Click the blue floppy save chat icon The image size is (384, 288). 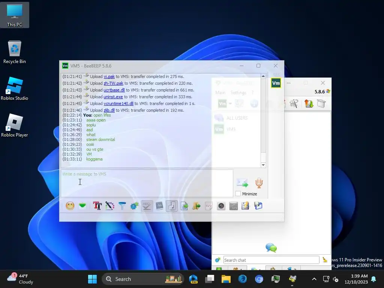tap(258, 206)
